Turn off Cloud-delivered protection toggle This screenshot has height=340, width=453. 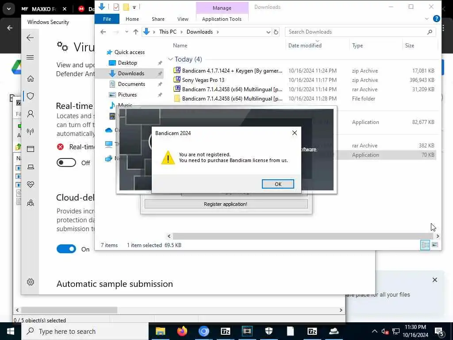pyautogui.click(x=66, y=249)
